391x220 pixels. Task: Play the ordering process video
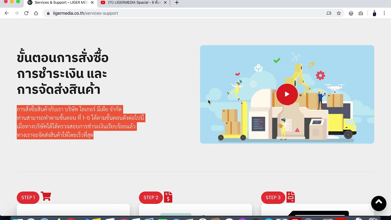pos(287,94)
